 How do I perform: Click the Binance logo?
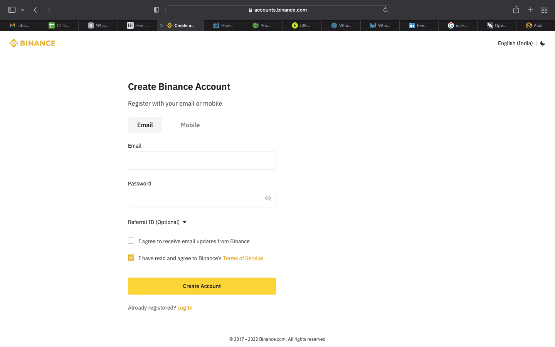pyautogui.click(x=32, y=43)
